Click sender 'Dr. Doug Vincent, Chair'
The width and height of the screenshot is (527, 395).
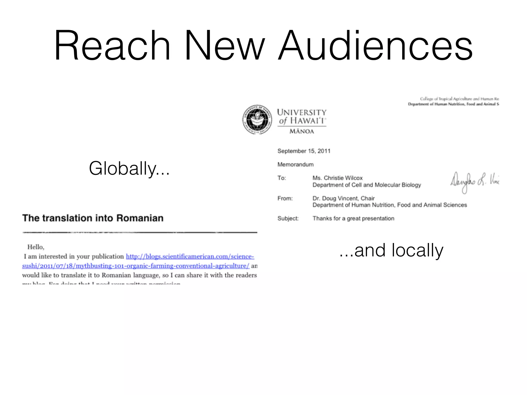tap(344, 198)
